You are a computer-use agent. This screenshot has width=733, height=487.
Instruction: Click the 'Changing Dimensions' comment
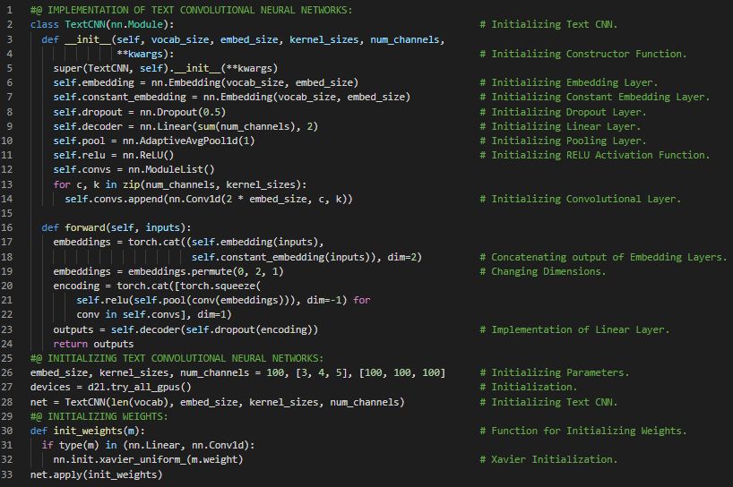click(548, 271)
